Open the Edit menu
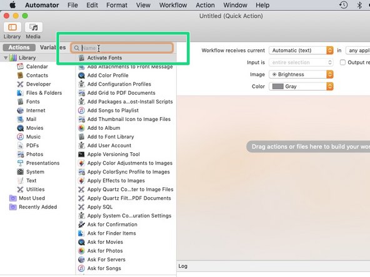The image size is (370, 277). [x=92, y=5]
